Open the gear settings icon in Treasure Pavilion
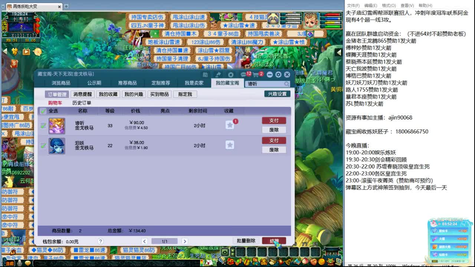The width and height of the screenshot is (475, 267). 278,75
